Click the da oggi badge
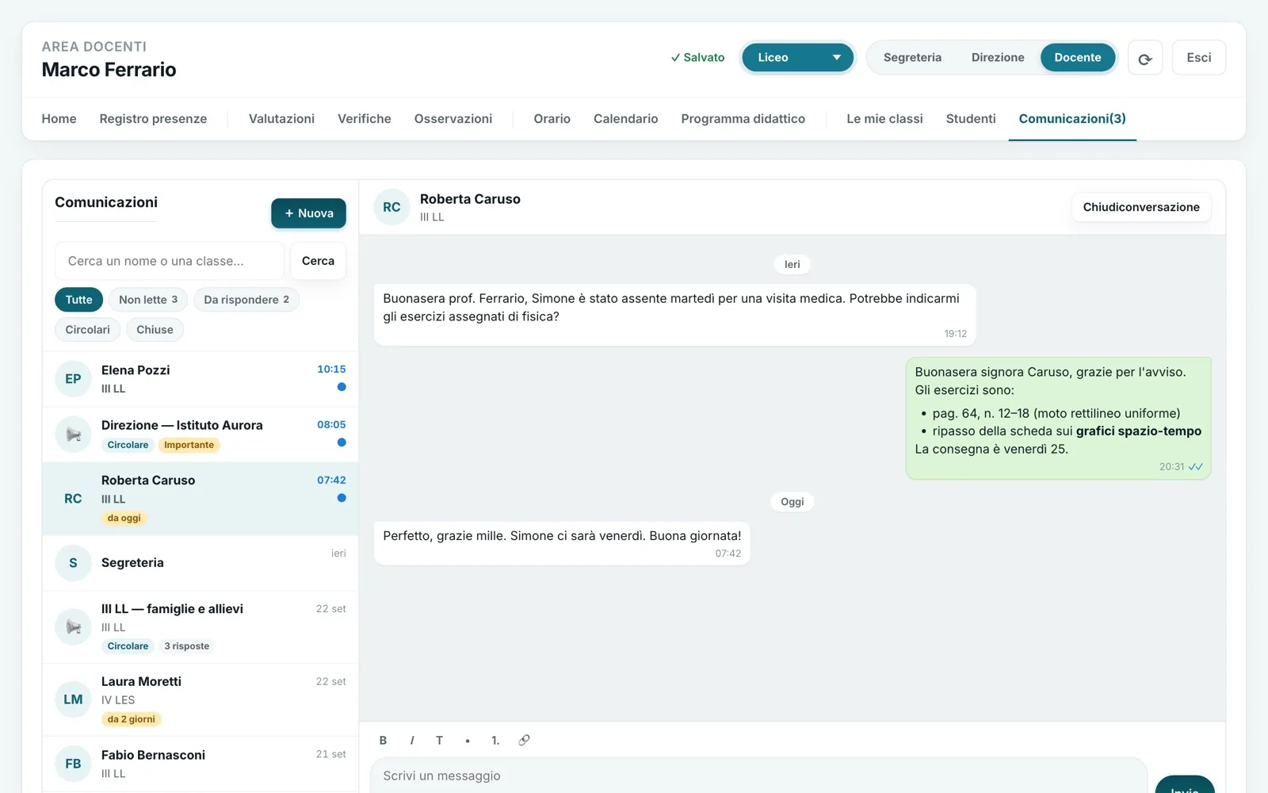 (124, 518)
